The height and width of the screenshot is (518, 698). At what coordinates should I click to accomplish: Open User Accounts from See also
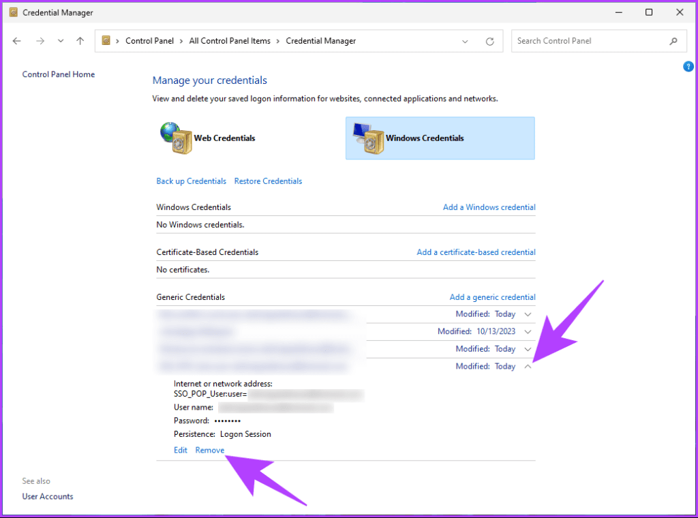pyautogui.click(x=47, y=496)
